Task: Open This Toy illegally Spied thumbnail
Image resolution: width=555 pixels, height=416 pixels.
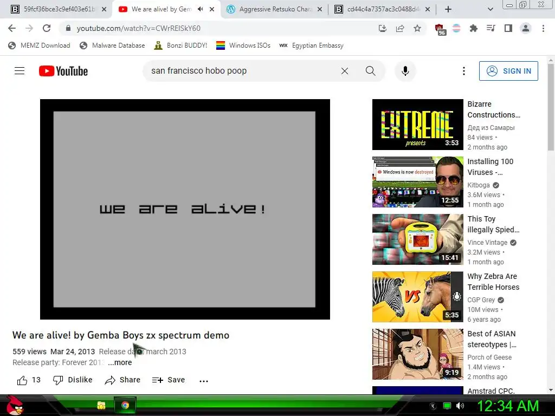Action: [x=418, y=239]
